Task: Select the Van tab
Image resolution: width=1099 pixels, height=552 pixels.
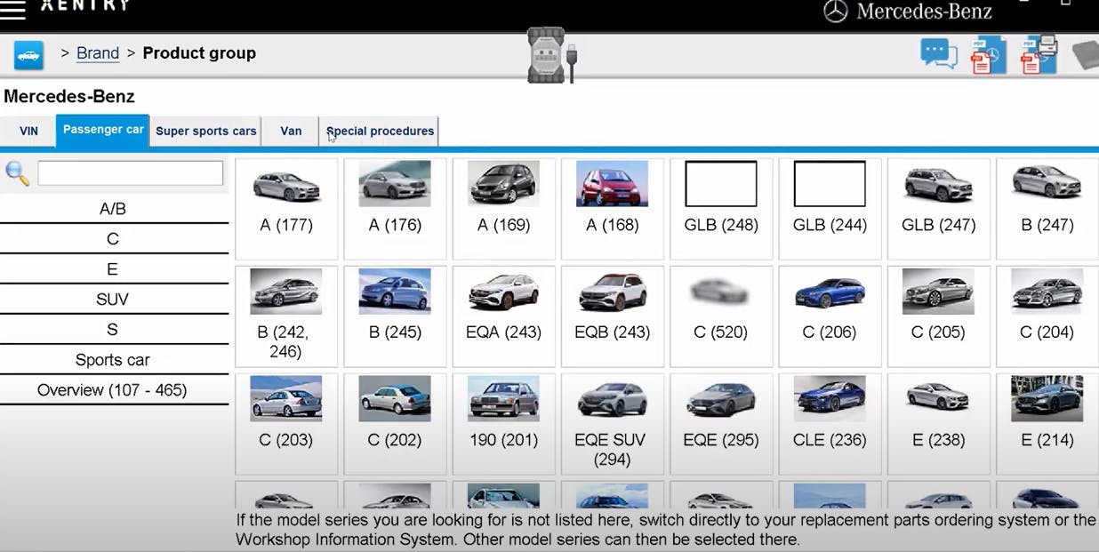Action: [x=291, y=131]
